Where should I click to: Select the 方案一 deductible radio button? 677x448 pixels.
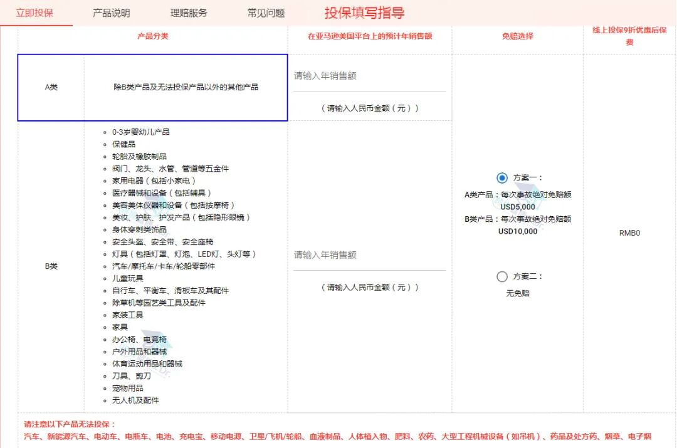[x=501, y=178]
